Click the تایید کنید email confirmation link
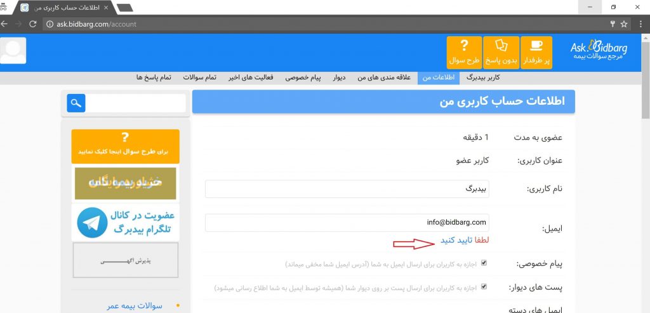This screenshot has width=650, height=313. point(456,241)
